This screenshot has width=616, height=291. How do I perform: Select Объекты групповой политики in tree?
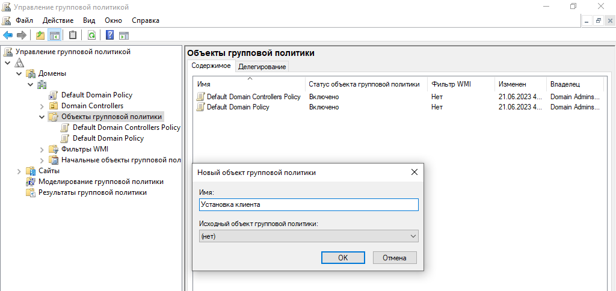coord(111,117)
